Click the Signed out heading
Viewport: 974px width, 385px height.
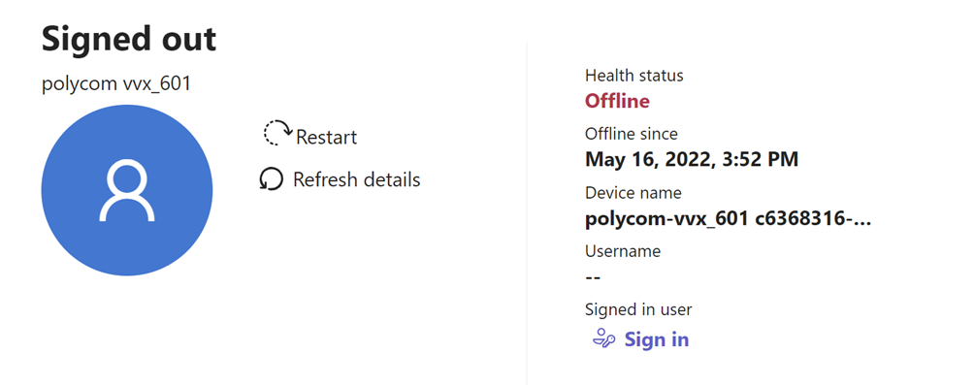pos(129,39)
